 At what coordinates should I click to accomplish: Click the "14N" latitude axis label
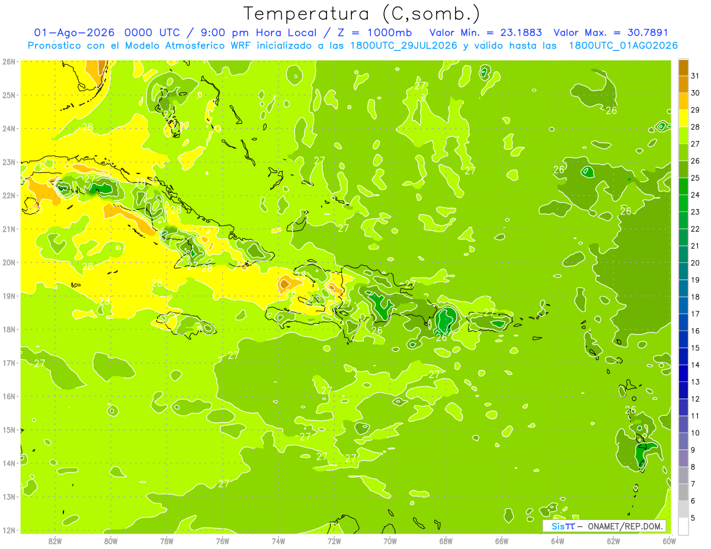9,463
